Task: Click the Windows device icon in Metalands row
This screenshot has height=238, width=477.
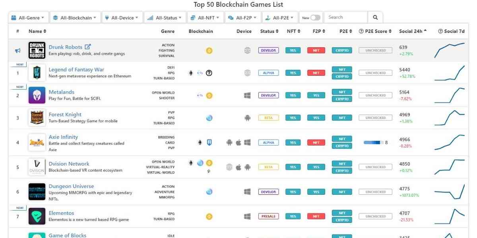Action: pos(248,95)
